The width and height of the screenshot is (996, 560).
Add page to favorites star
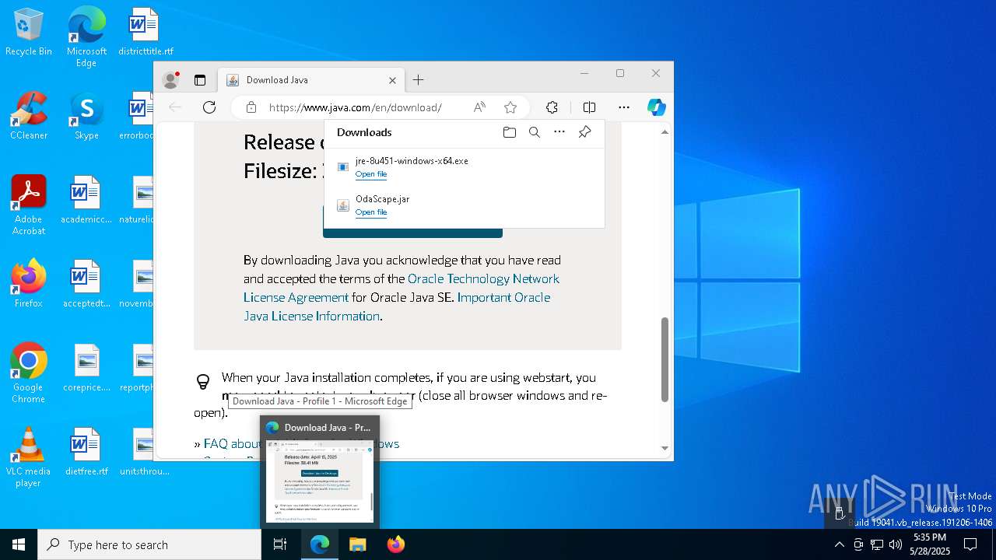click(x=510, y=107)
